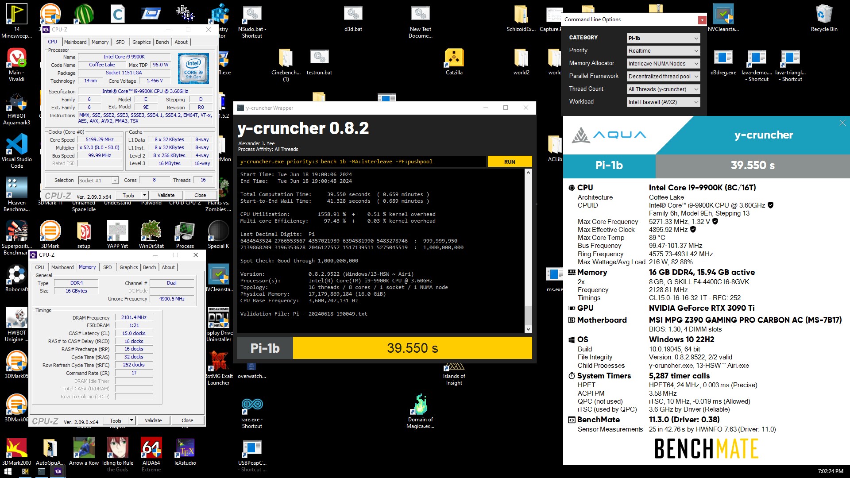
Task: Click '4900.5 MHz' Uncore Frequency value
Action: point(172,299)
